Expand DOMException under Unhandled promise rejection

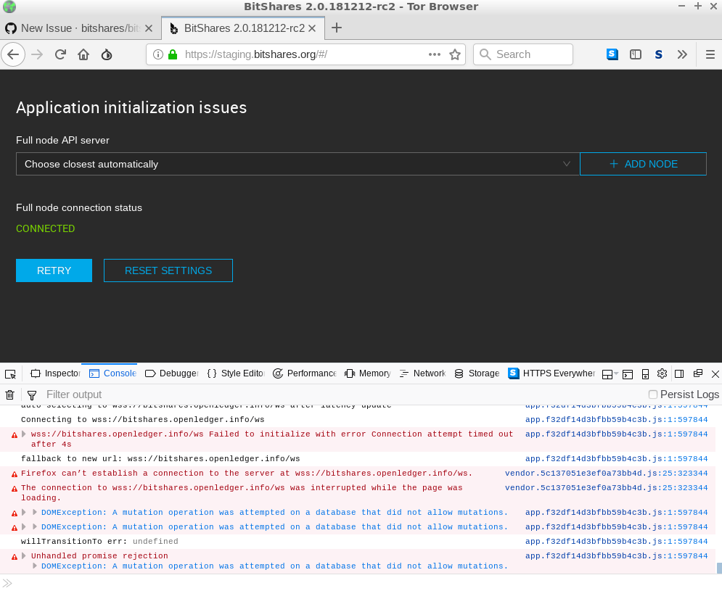35,566
